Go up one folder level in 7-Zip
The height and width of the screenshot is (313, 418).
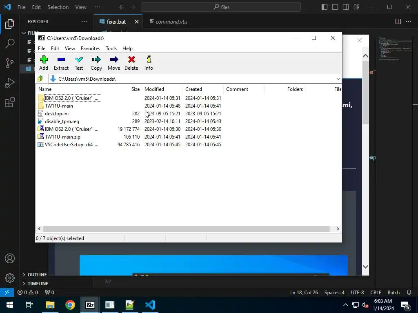pyautogui.click(x=40, y=79)
